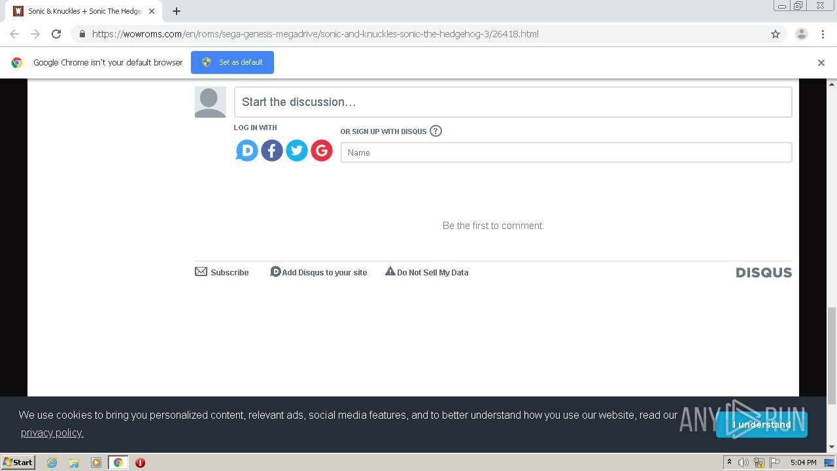Viewport: 837px width, 471px height.
Task: Open file explorer from taskbar
Action: click(x=74, y=462)
